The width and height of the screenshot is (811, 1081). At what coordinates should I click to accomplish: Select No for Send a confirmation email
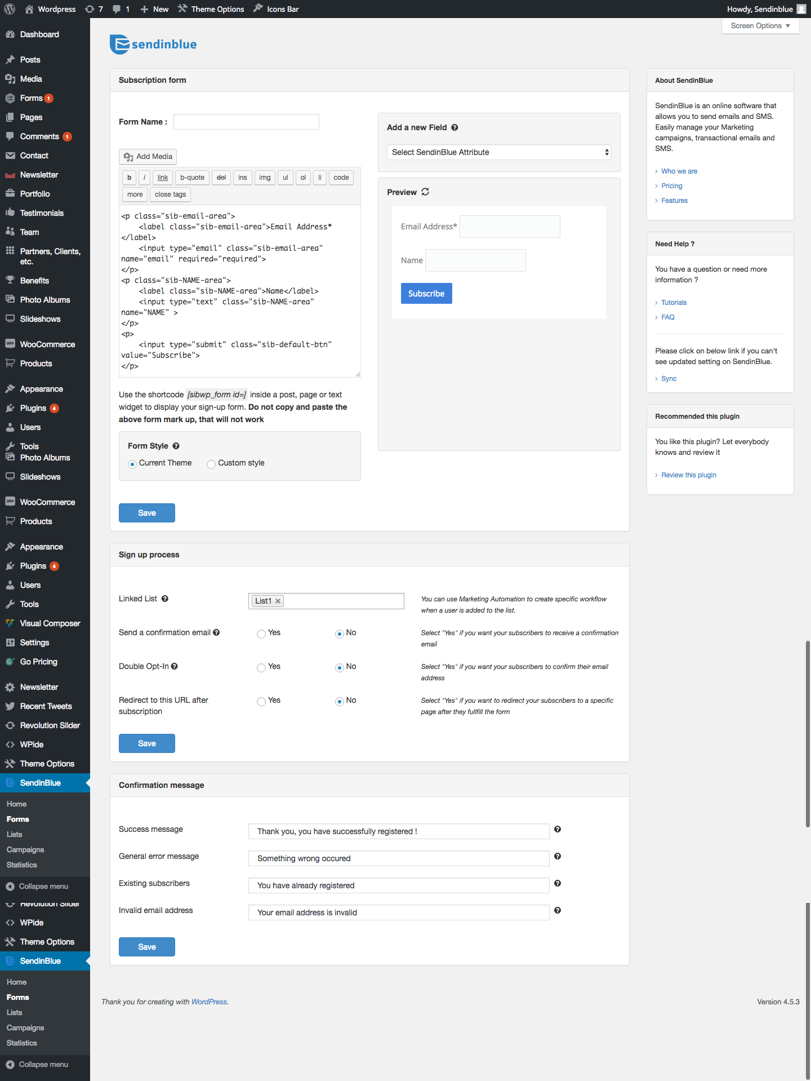click(340, 634)
